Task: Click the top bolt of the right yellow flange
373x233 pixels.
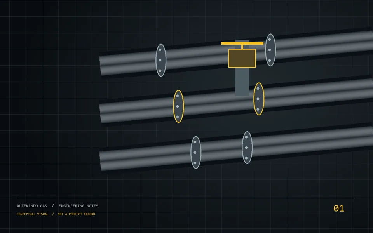Action: (x=258, y=89)
